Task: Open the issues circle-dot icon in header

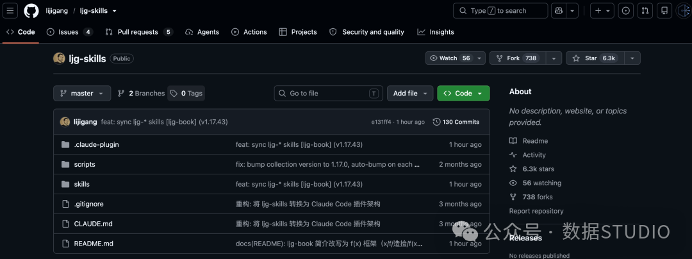Action: click(x=625, y=11)
